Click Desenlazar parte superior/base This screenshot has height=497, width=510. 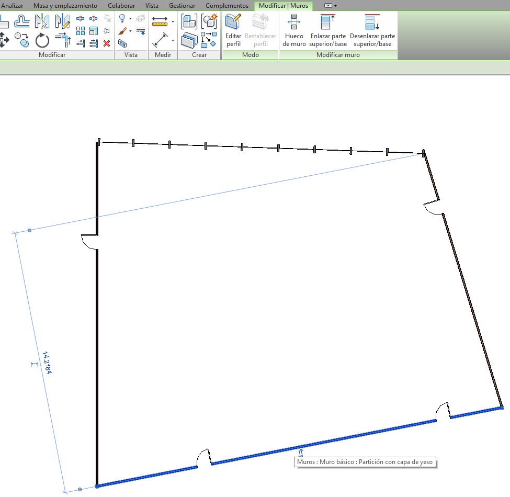tap(372, 31)
